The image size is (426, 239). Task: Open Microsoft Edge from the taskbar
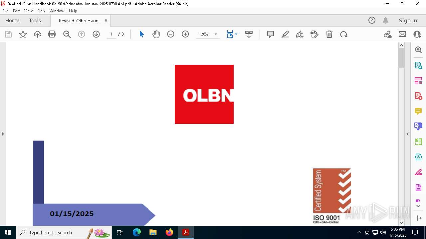tap(137, 232)
